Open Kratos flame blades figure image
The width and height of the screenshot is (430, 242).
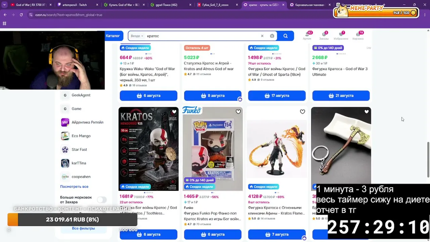coord(277,149)
